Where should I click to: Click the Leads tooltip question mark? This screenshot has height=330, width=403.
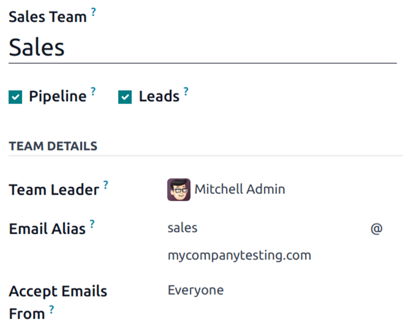[x=186, y=91]
